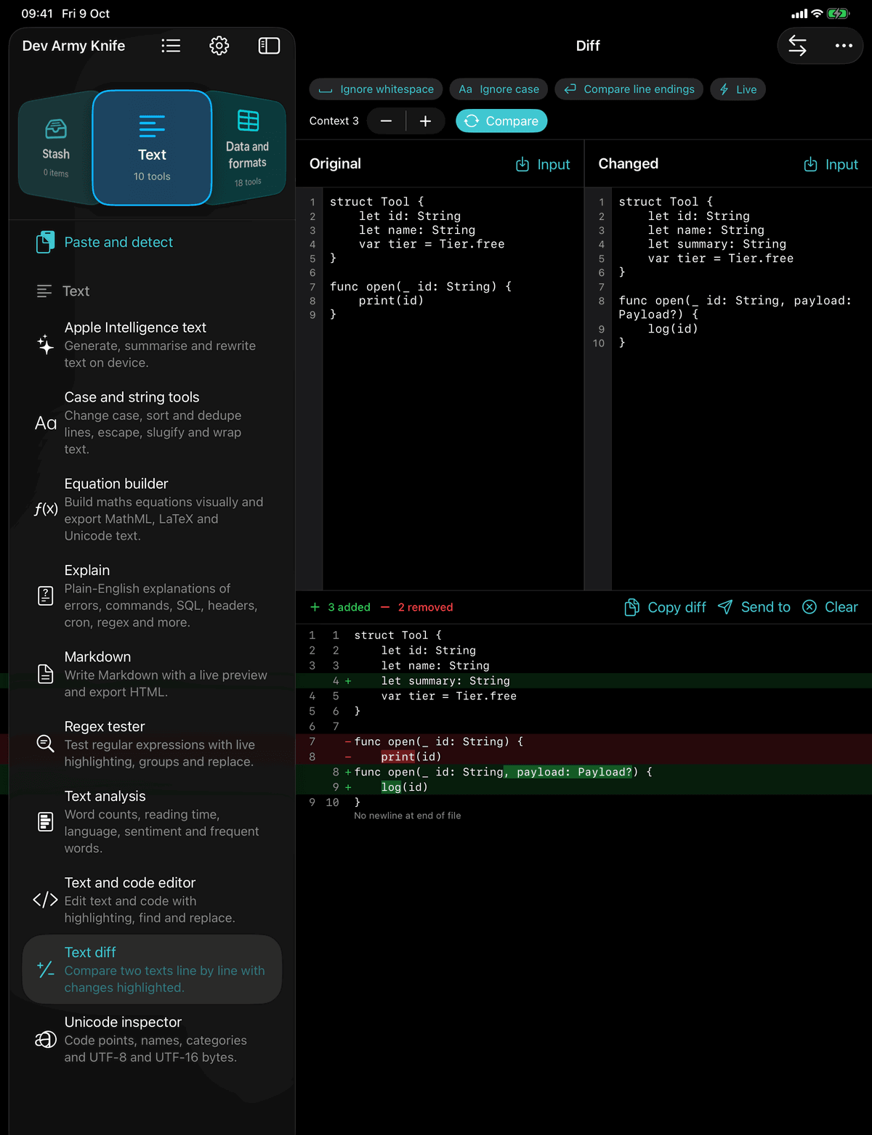
Task: Toggle Compare line endings option
Action: [629, 89]
